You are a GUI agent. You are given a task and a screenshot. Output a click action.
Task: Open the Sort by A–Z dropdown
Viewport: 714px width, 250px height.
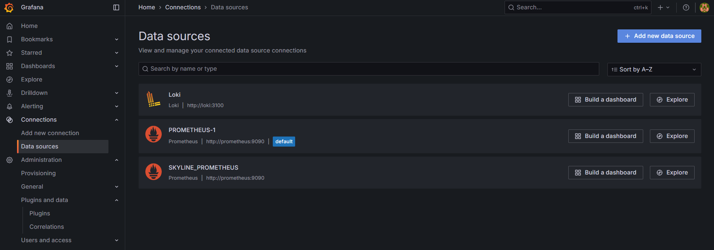(654, 70)
